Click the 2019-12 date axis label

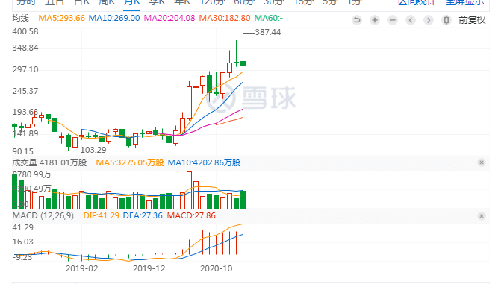(x=149, y=268)
